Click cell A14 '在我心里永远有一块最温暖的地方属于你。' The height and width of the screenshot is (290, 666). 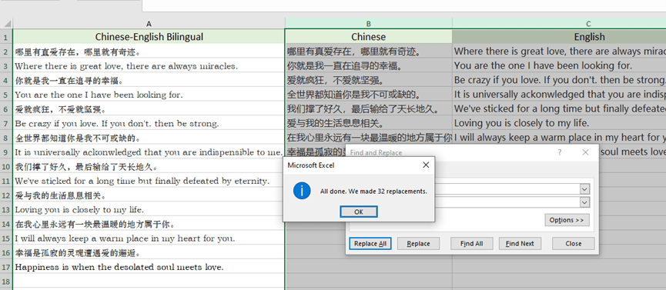(149, 224)
